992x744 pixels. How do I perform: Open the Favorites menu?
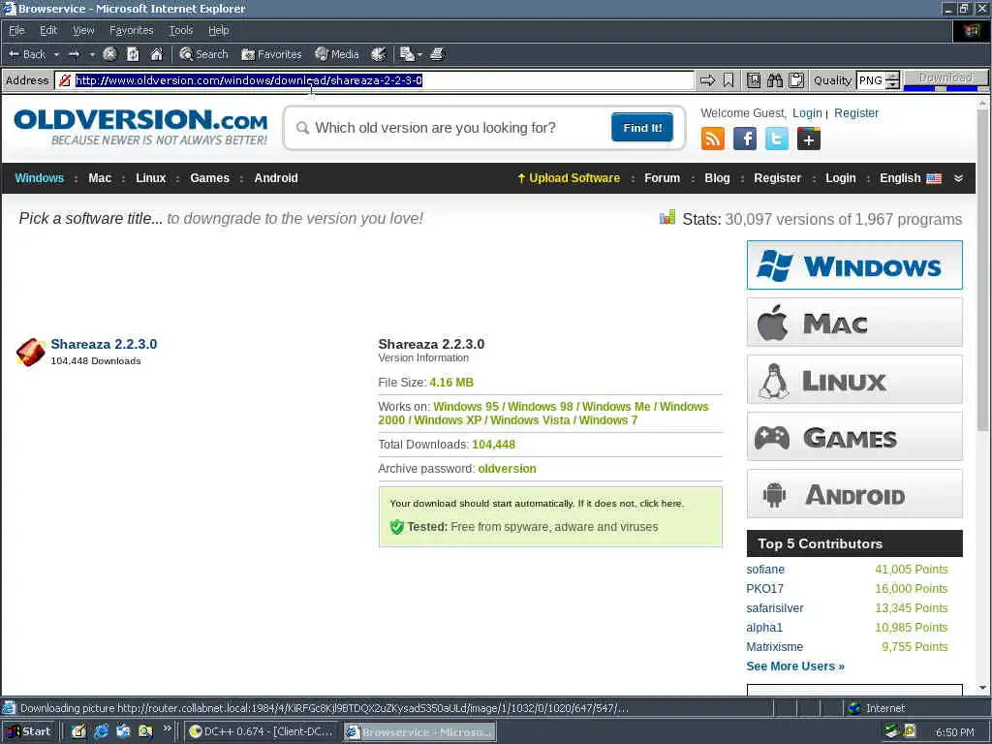(x=131, y=30)
